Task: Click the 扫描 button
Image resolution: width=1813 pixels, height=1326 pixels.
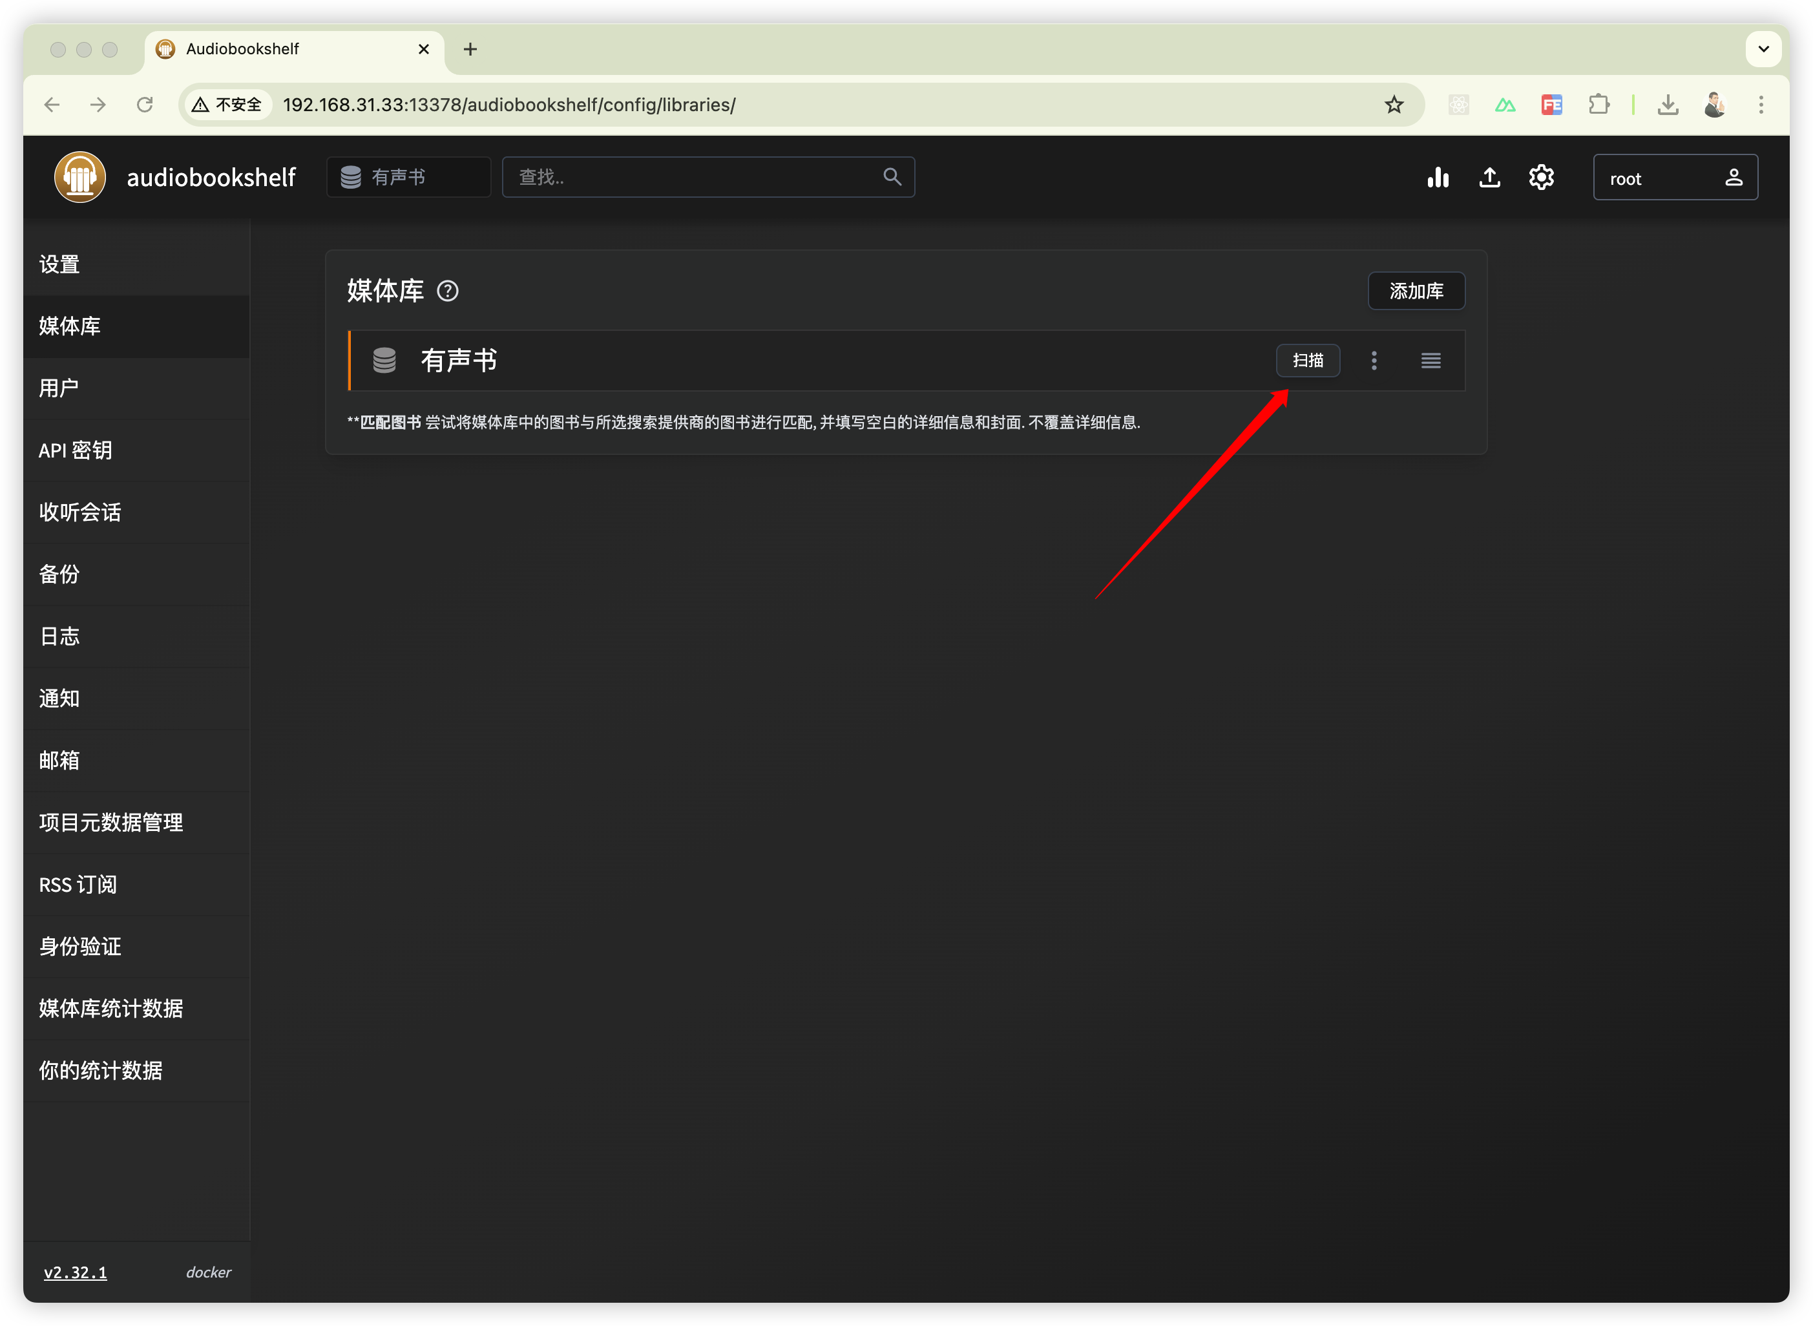Action: [1307, 361]
